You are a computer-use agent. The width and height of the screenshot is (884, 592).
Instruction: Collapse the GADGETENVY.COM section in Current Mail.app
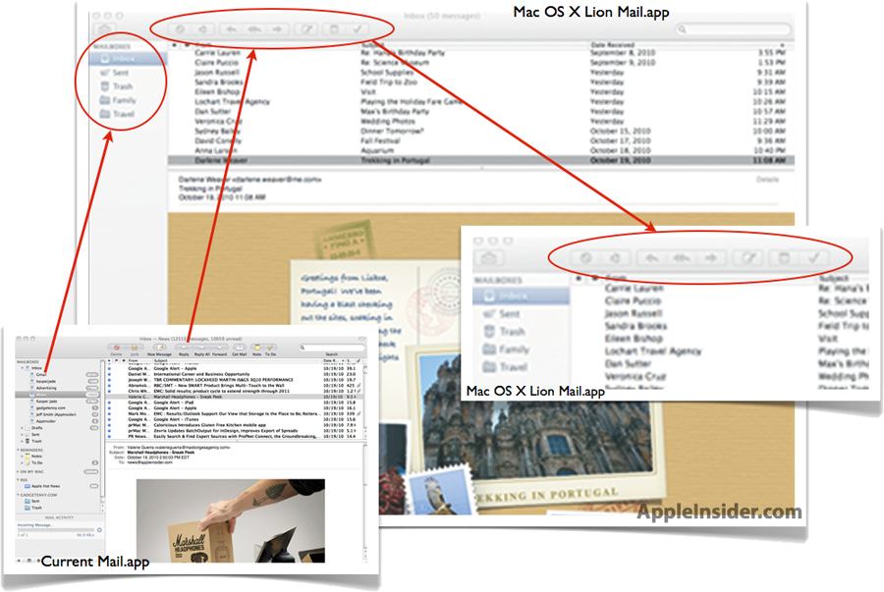[x=18, y=495]
